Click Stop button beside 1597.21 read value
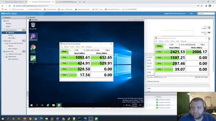Screen dimensions: 216x121 159,57
